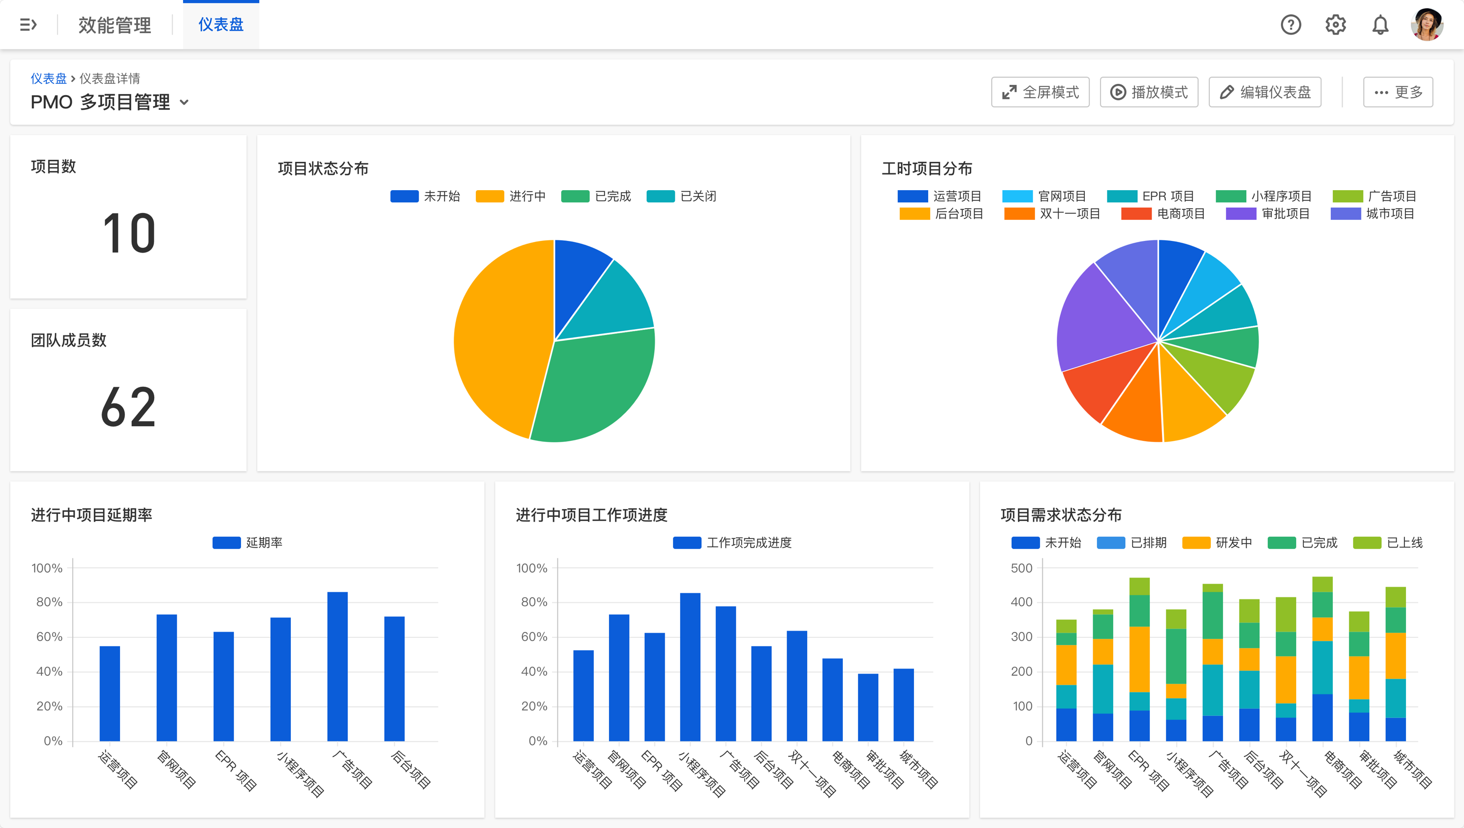Go to 仪表盘 breadcrumb link
This screenshot has height=828, width=1464.
pos(48,78)
